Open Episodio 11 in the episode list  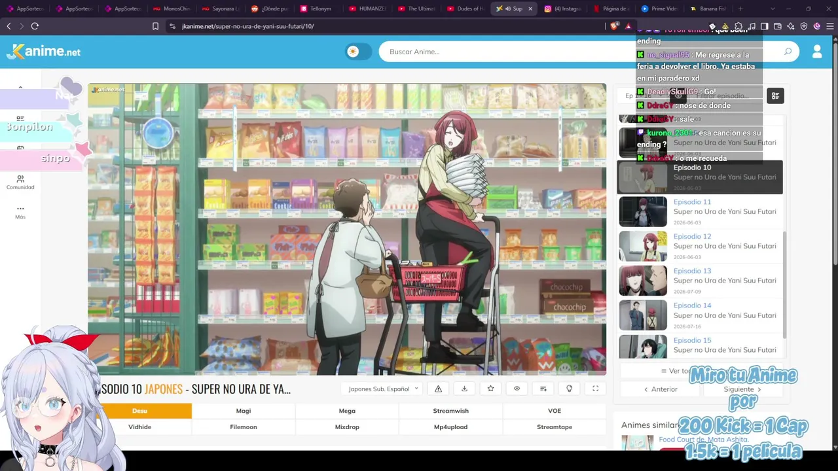point(700,212)
